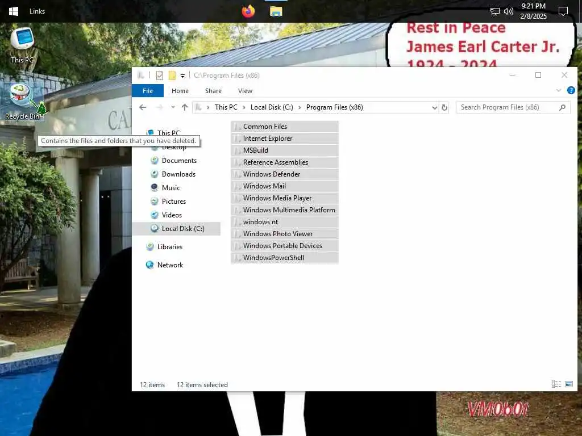Select Local Disk (C:) in navigation pane
The width and height of the screenshot is (582, 436).
click(176, 229)
